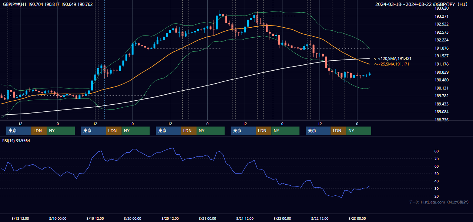This screenshot has width=473, height=222.
Task: Click price axis value 191.876
Action: click(441, 48)
